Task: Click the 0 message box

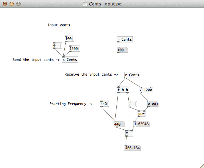Action: coord(57,46)
